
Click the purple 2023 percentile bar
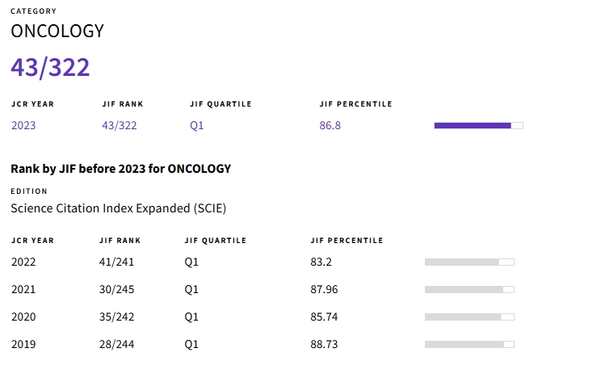pyautogui.click(x=478, y=125)
